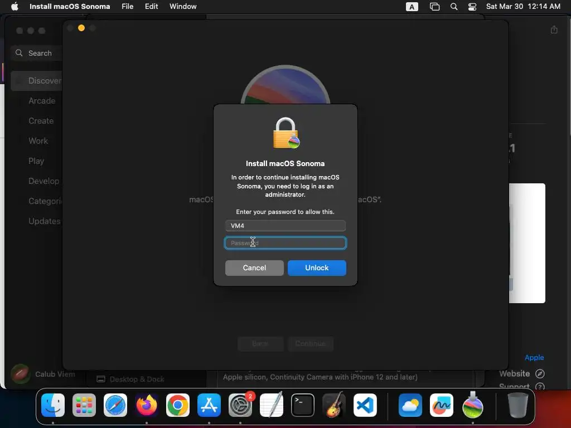Screen dimensions: 571x428
Task: Focus the Password input field
Action: pos(285,243)
